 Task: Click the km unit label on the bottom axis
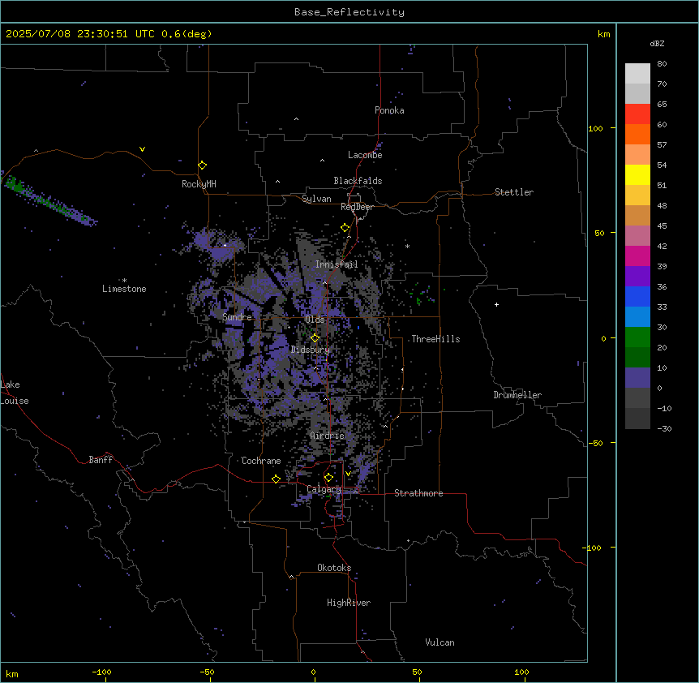[x=12, y=673]
